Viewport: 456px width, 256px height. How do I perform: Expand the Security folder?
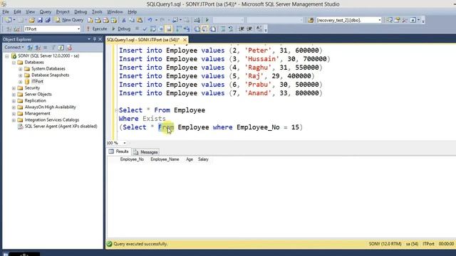pyautogui.click(x=14, y=88)
